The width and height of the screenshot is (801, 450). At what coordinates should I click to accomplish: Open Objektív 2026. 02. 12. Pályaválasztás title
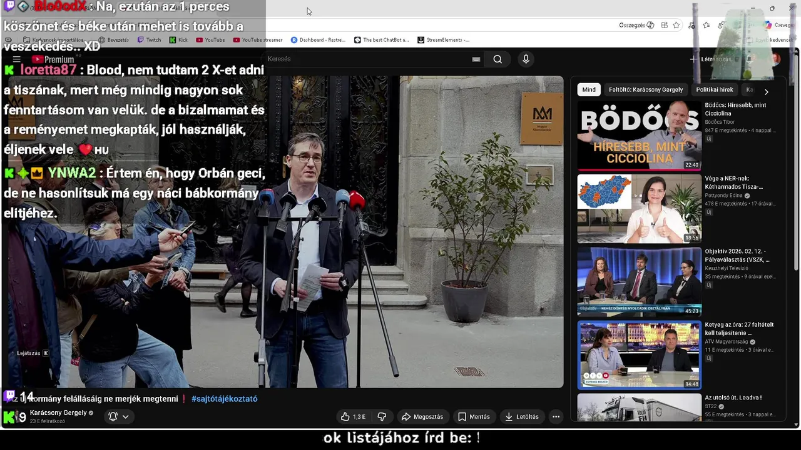(x=737, y=256)
